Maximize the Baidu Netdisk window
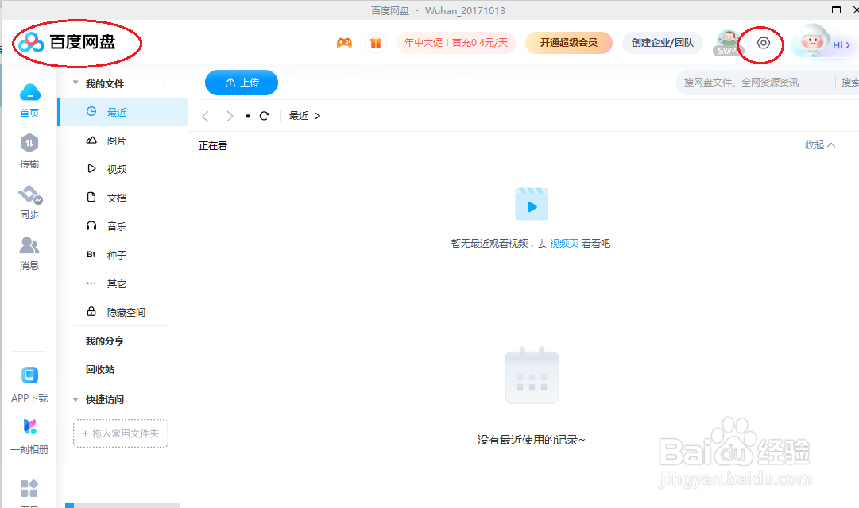Viewport: 859px width, 508px height. coord(836,10)
